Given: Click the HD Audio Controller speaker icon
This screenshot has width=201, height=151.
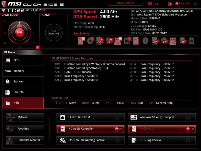Looking at the screenshot, I should pyautogui.click(x=63, y=129).
